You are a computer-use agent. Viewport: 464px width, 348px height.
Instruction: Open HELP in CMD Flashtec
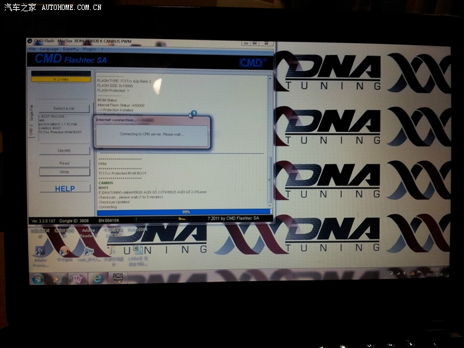pos(64,188)
